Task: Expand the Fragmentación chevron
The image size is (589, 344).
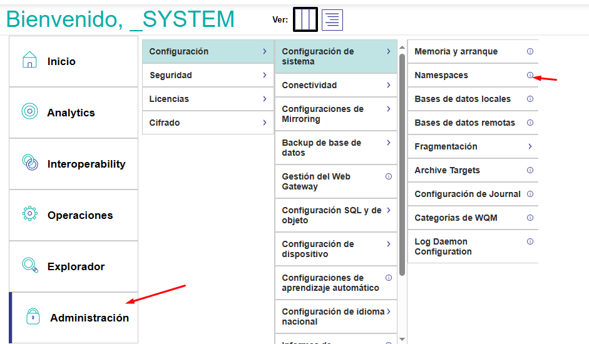Action: (x=530, y=146)
